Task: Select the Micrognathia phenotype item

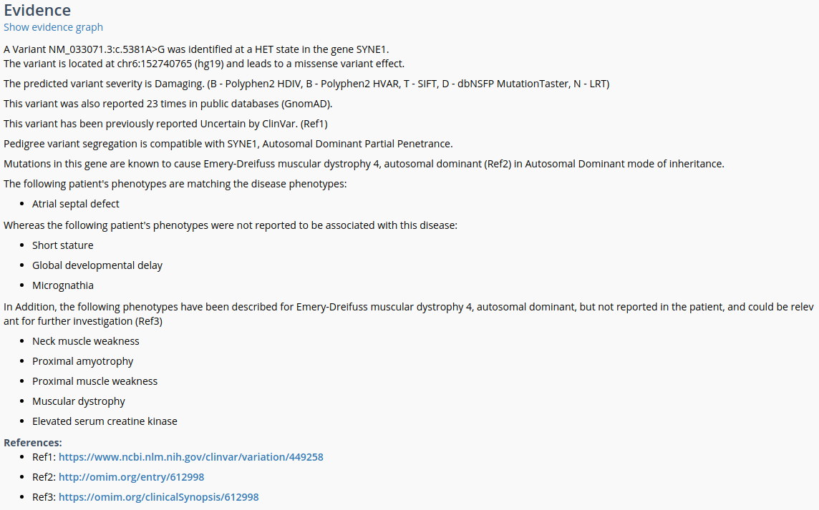Action: (62, 285)
